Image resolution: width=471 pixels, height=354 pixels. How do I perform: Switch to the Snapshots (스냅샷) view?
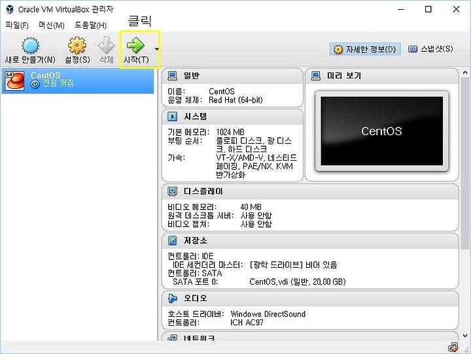coord(430,49)
